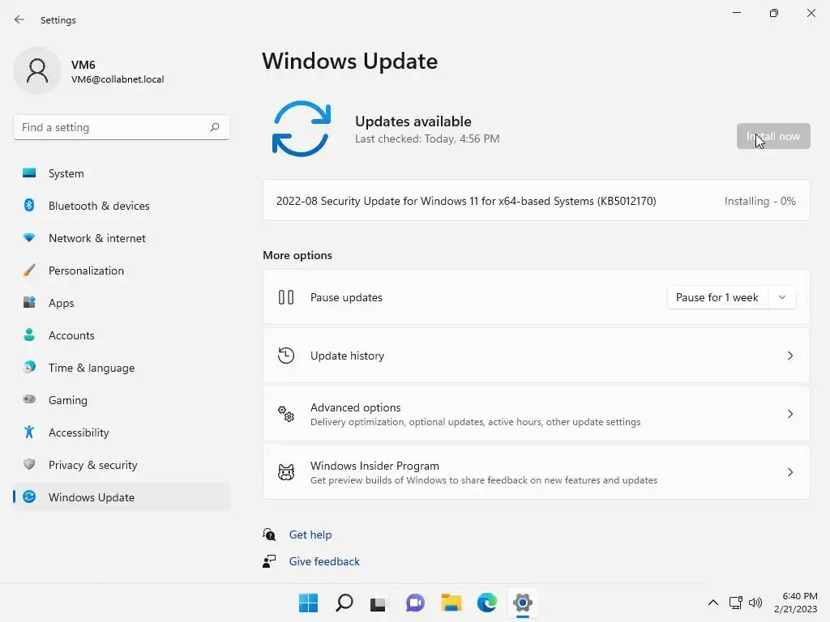Open the Windows Start menu
This screenshot has width=830, height=622.
click(x=308, y=603)
